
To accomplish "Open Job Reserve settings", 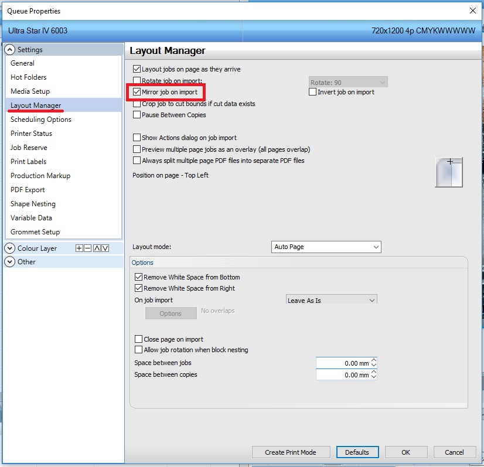I will point(64,148).
